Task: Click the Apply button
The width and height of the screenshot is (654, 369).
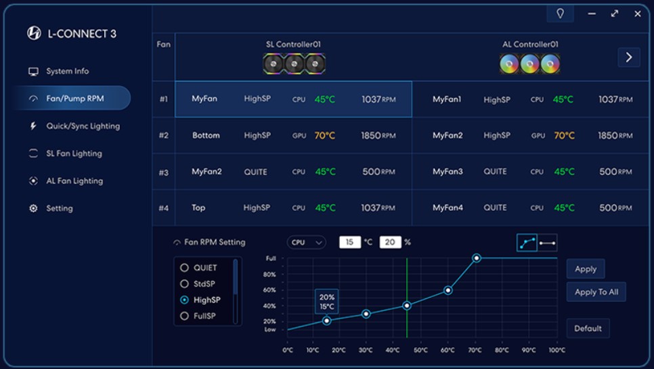Action: click(x=586, y=269)
